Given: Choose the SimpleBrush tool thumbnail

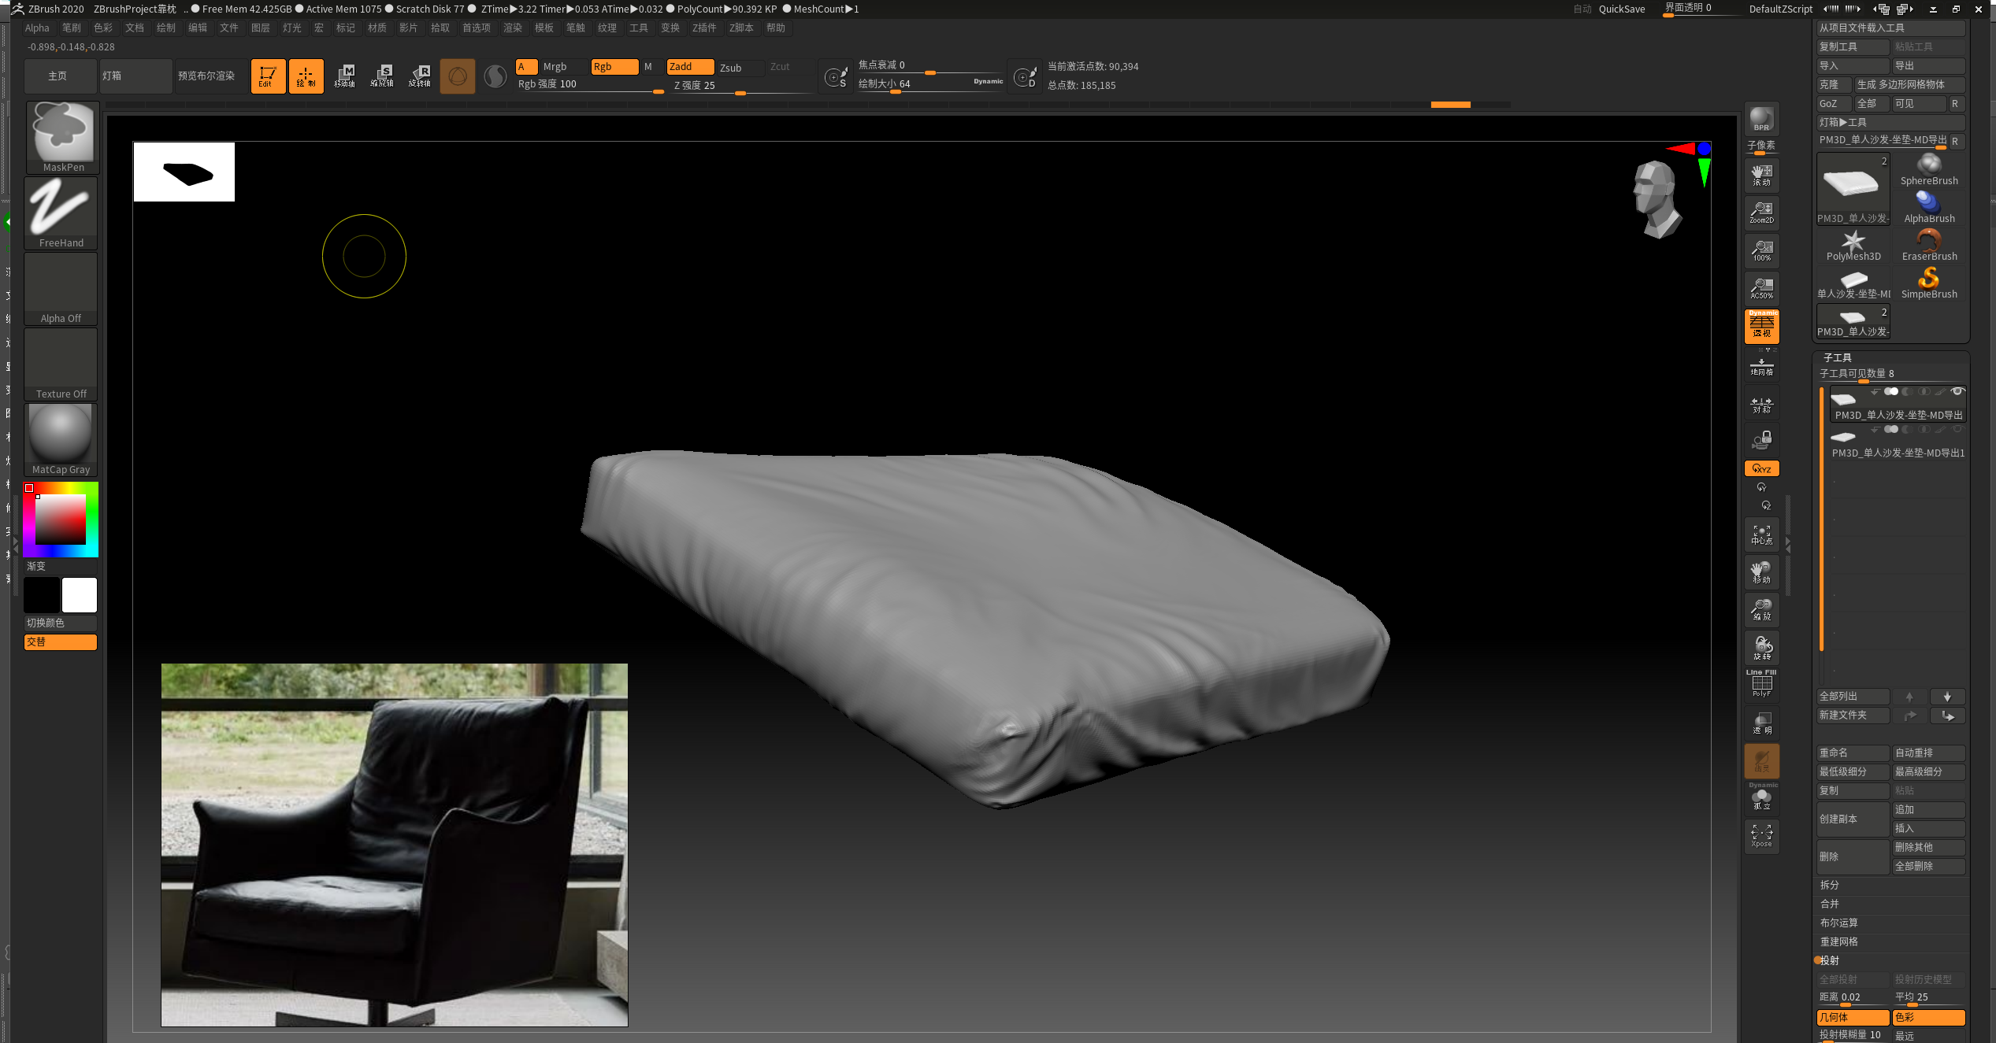Looking at the screenshot, I should click(x=1928, y=282).
